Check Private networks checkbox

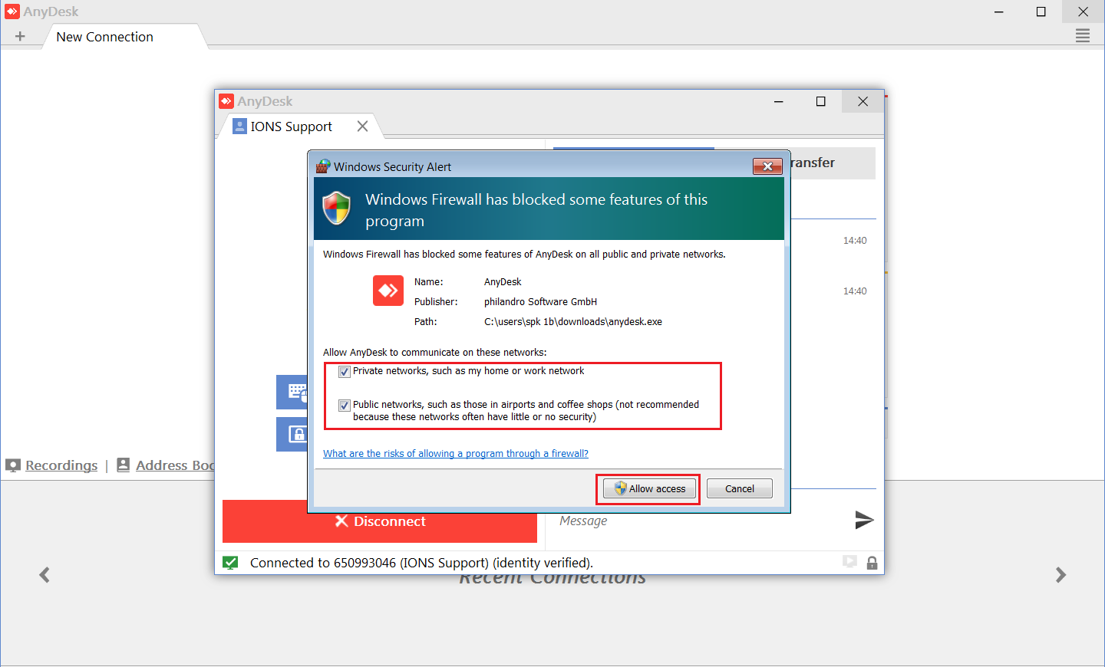click(x=345, y=372)
